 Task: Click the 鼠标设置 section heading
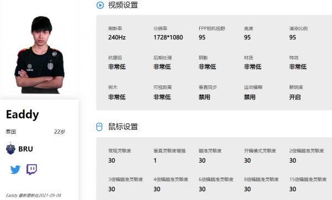point(123,127)
